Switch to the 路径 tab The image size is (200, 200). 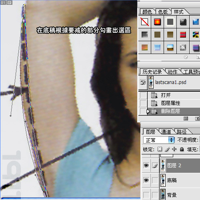click(182, 132)
